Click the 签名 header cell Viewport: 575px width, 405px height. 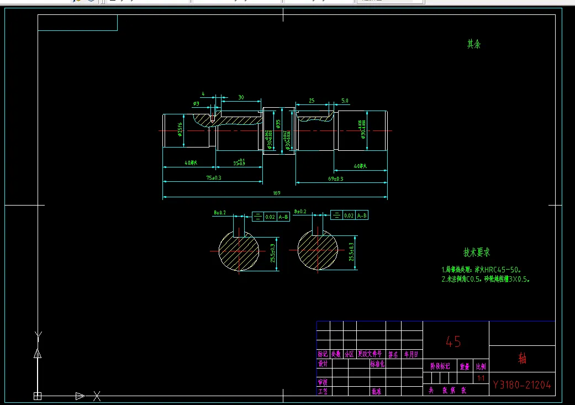pyautogui.click(x=393, y=354)
